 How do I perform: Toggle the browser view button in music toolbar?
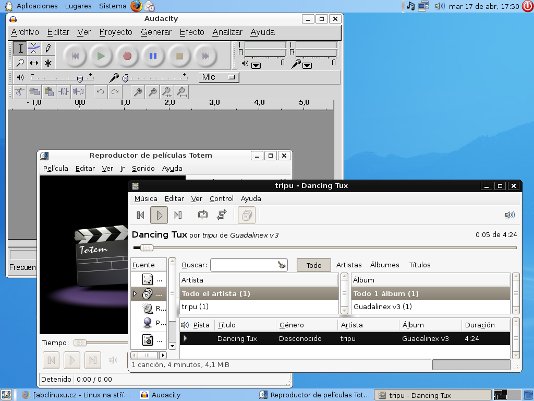pyautogui.click(x=247, y=215)
